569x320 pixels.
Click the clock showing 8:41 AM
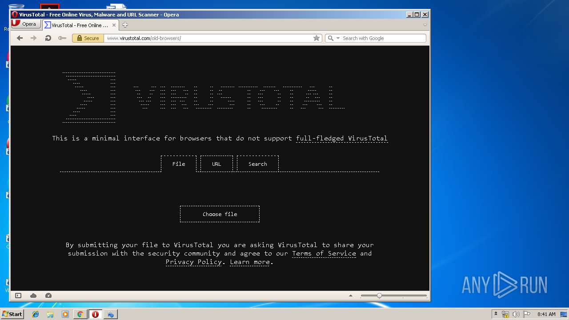pyautogui.click(x=546, y=314)
